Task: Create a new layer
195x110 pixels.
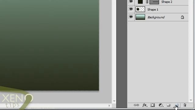Action: [x=177, y=105]
